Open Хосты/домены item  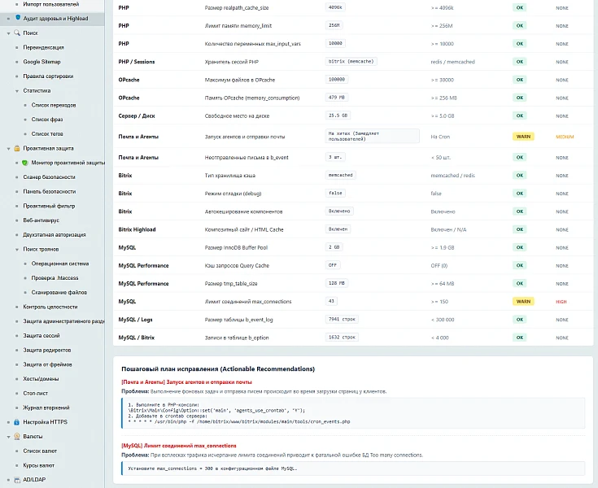coord(41,379)
